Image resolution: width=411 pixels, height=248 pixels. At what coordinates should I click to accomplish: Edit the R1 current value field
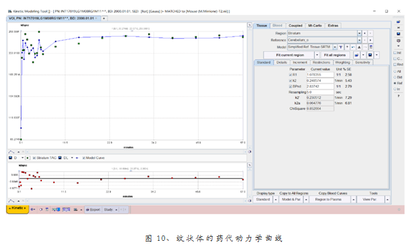coord(320,75)
